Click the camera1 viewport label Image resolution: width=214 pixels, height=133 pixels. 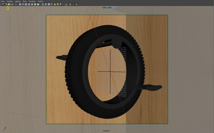[x=106, y=131]
